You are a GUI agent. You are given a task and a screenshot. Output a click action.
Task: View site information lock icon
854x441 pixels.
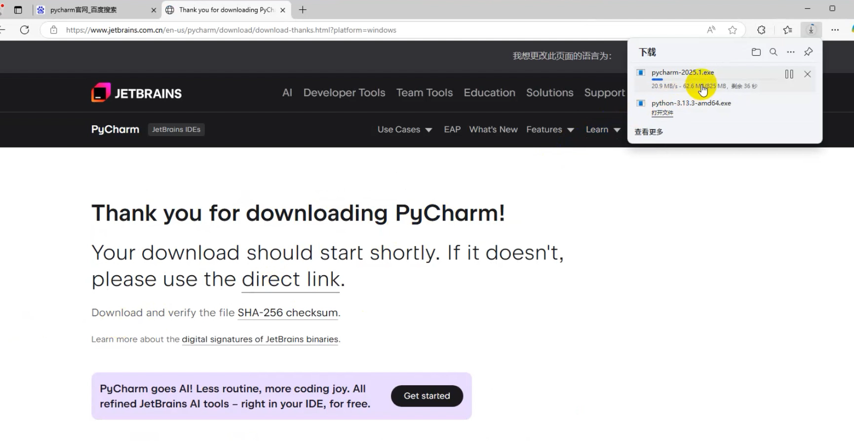click(x=54, y=30)
